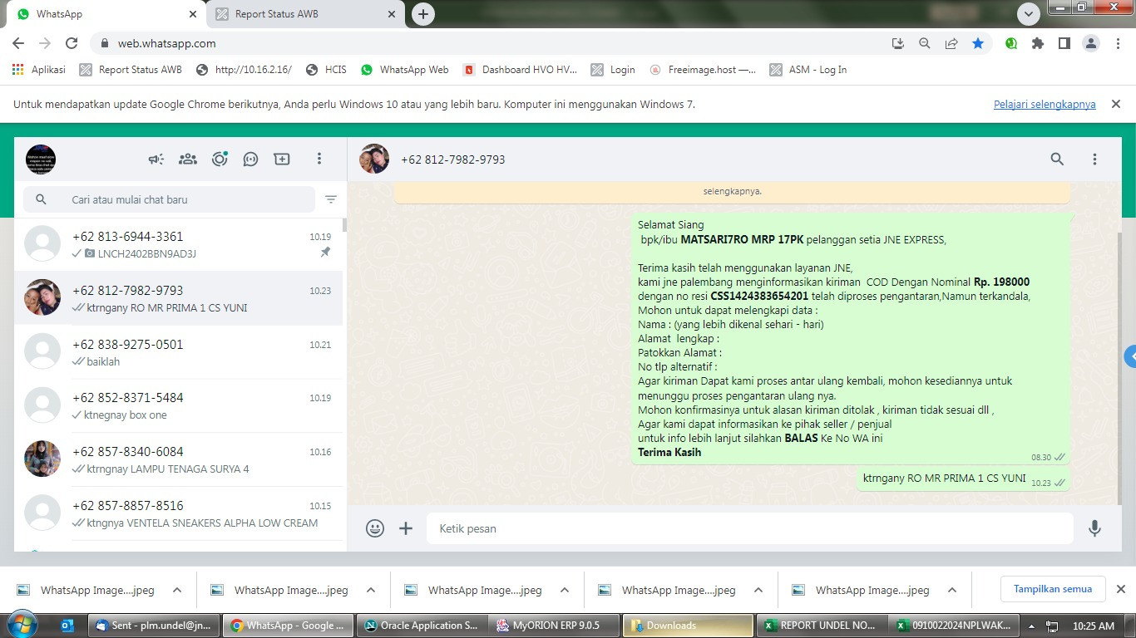Open the REPORT UNDEL Excel taskbar window
The width and height of the screenshot is (1136, 638).
[x=821, y=626]
